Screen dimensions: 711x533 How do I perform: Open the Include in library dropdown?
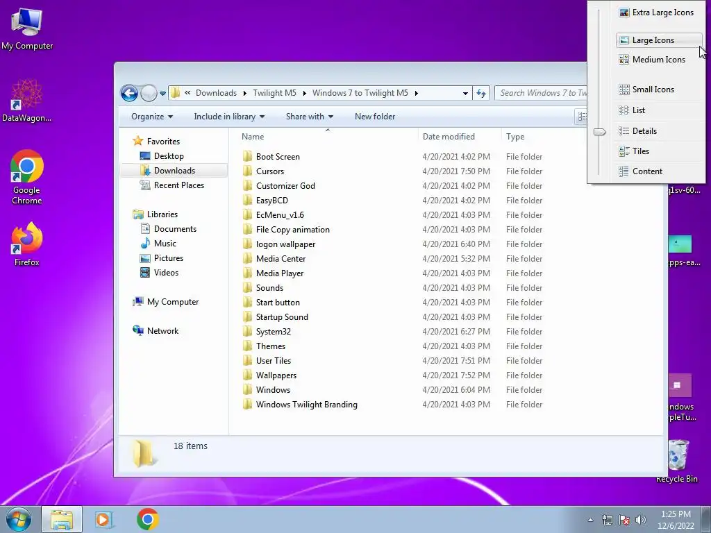tap(229, 117)
